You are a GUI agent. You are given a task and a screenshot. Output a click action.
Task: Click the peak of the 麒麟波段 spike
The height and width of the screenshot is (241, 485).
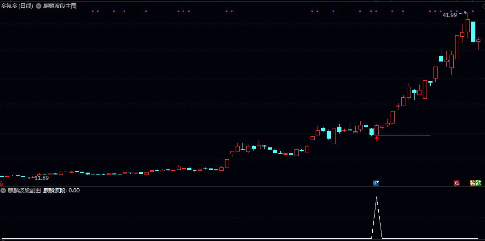tap(377, 197)
